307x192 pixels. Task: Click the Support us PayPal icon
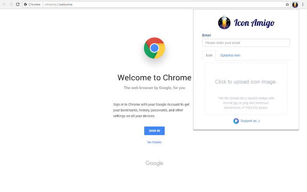(236, 121)
